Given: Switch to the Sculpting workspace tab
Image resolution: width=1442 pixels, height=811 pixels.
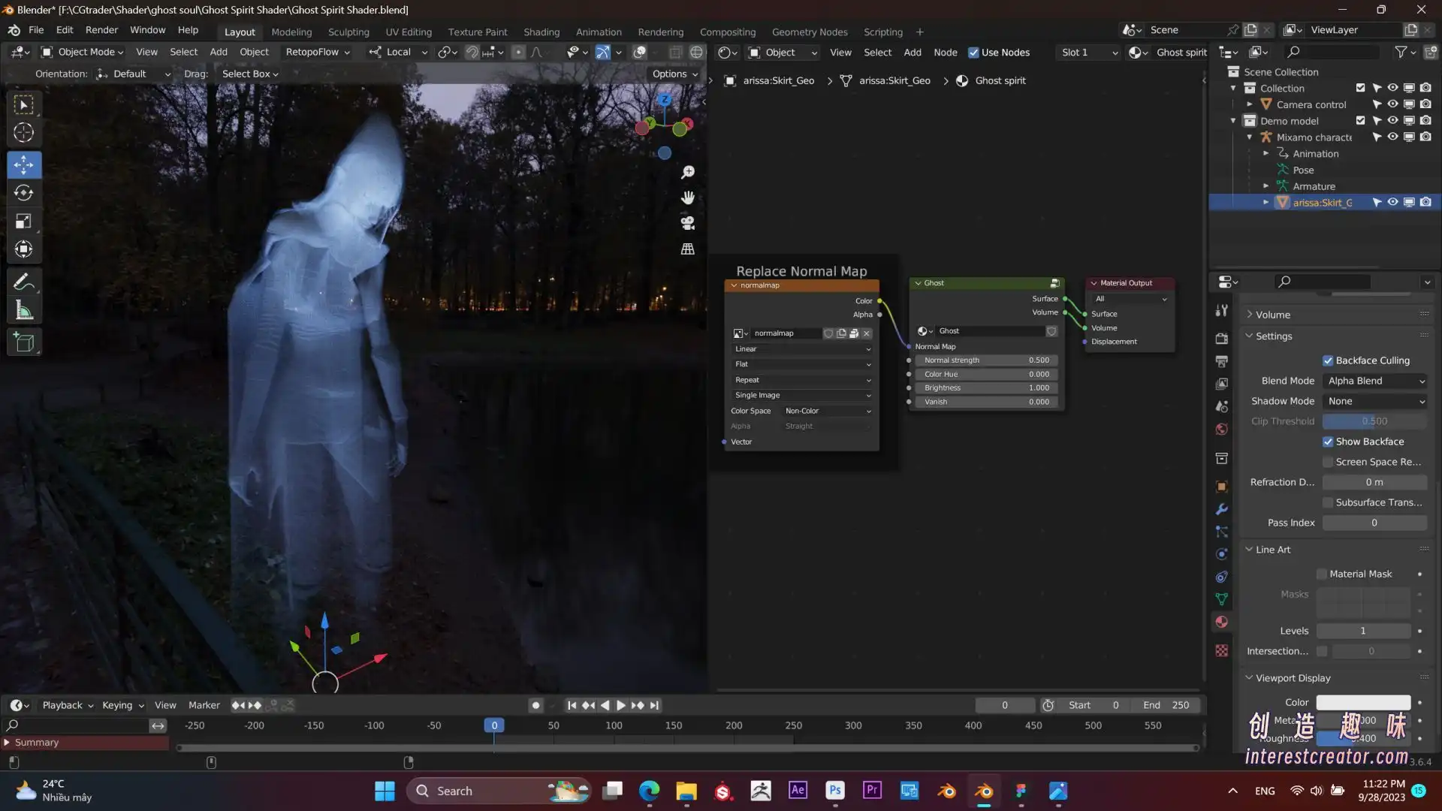Looking at the screenshot, I should [x=348, y=32].
